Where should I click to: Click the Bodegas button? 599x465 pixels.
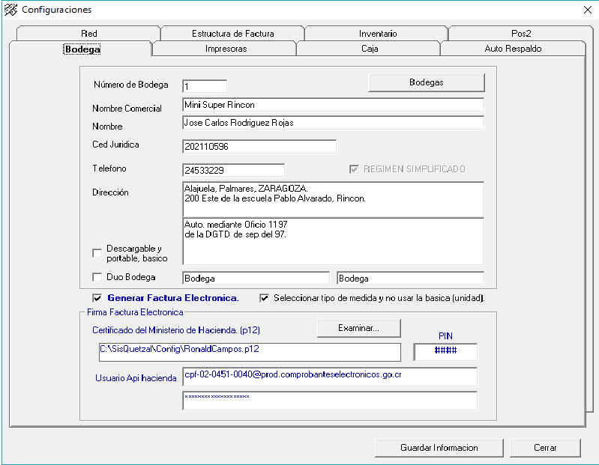click(x=426, y=82)
